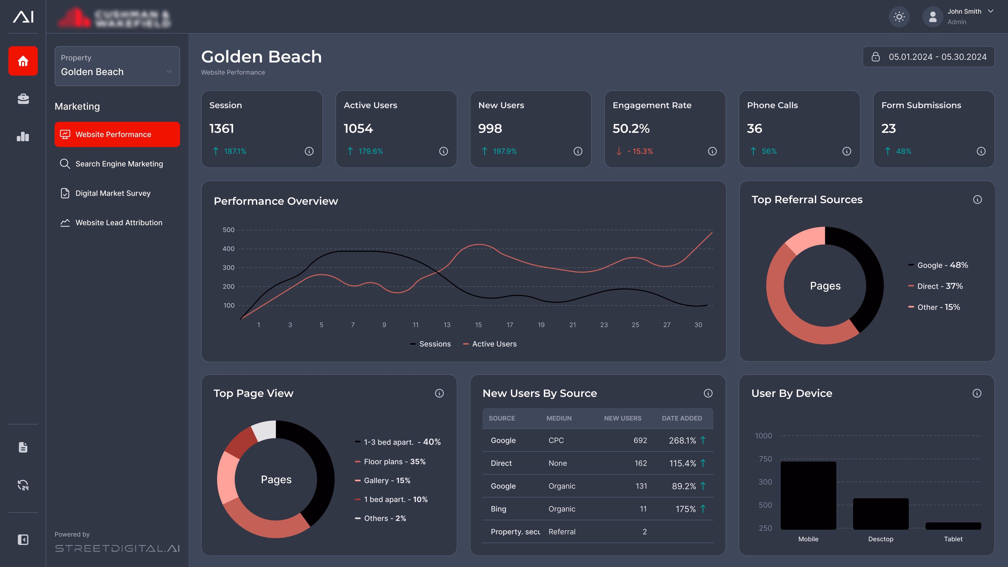Toggle the Sessions legend in Performance Overview
1008x567 pixels.
(430, 344)
